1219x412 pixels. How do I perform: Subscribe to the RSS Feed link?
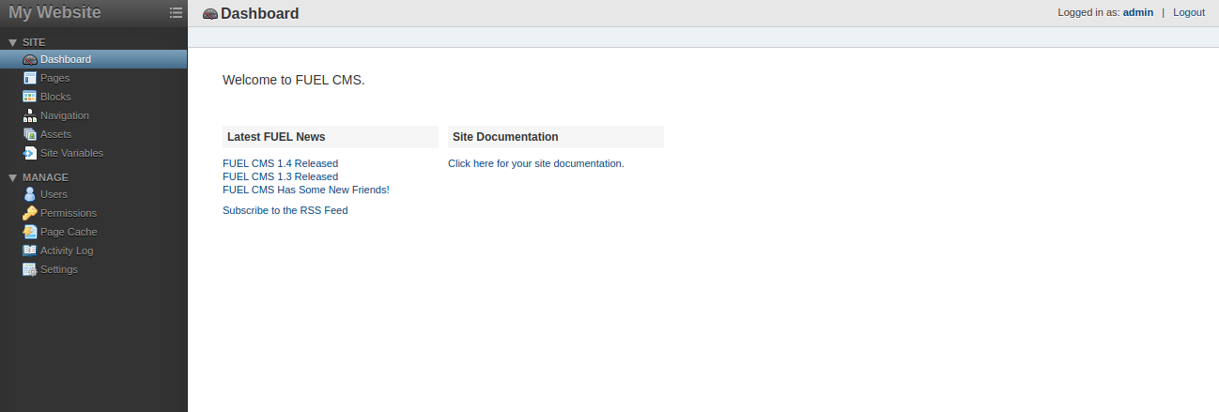tap(285, 210)
